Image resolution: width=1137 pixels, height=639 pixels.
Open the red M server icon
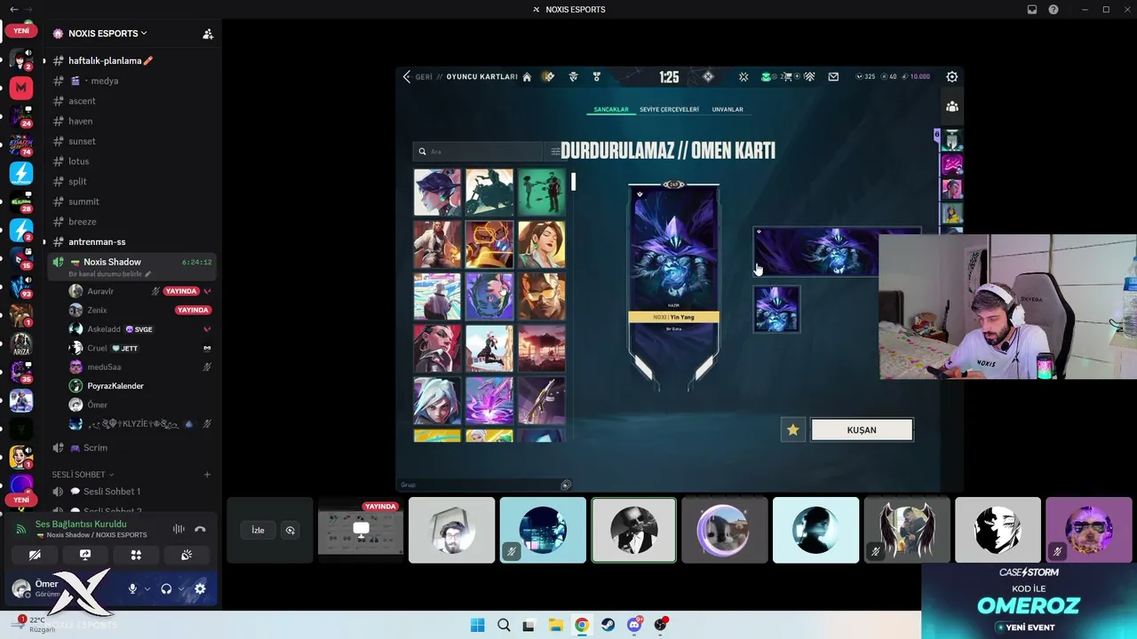coord(21,88)
